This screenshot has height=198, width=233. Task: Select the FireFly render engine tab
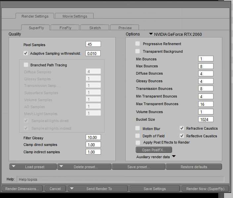coord(65,28)
